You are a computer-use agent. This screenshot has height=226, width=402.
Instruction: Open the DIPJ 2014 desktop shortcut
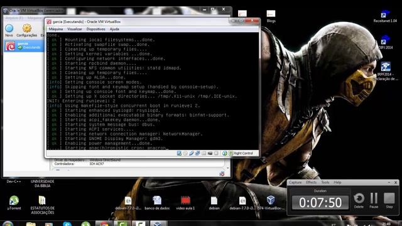tap(385, 42)
